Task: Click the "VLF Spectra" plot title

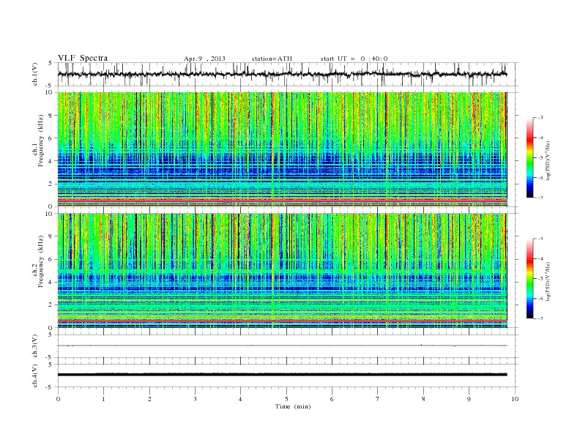Action: (83, 58)
